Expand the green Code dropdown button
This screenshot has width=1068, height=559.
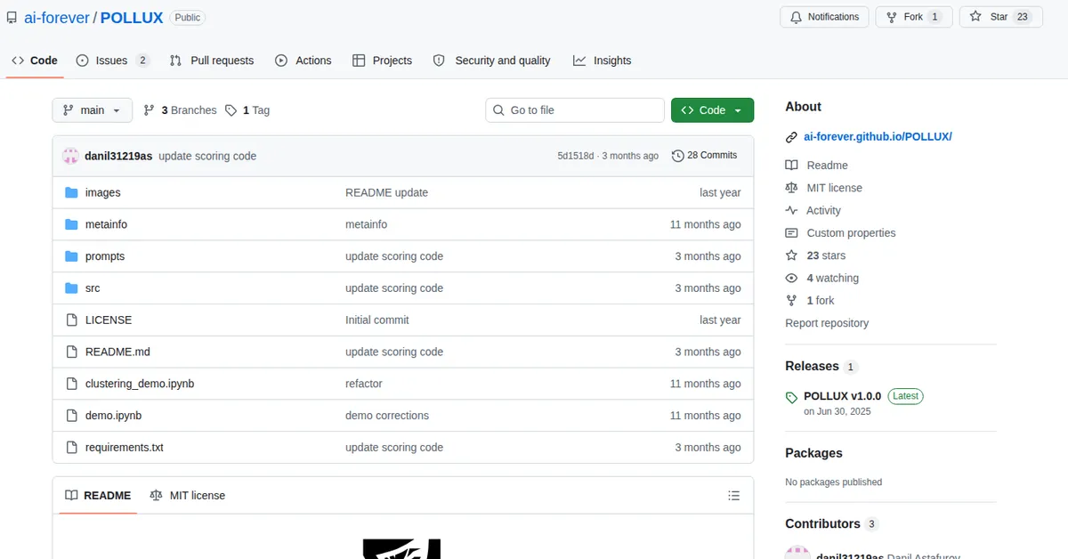[712, 110]
